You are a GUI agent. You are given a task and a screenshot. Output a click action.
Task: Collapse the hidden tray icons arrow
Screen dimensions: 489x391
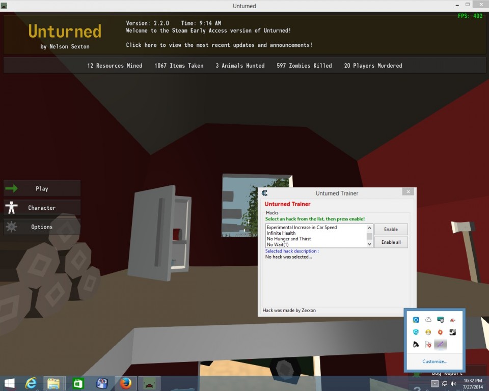(434, 383)
